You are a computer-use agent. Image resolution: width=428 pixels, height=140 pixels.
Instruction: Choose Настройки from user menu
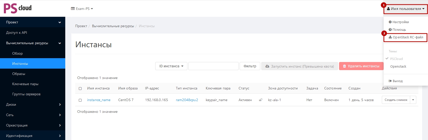click(x=405, y=22)
